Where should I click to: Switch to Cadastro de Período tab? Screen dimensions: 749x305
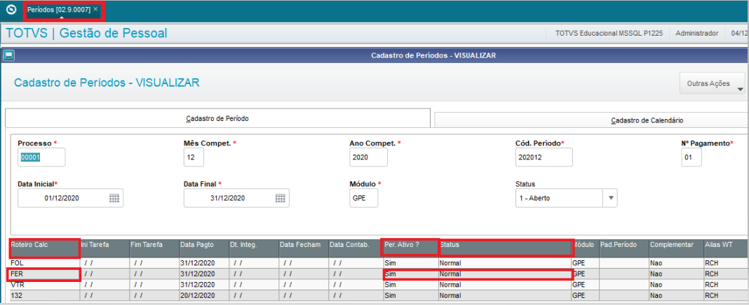(x=217, y=119)
